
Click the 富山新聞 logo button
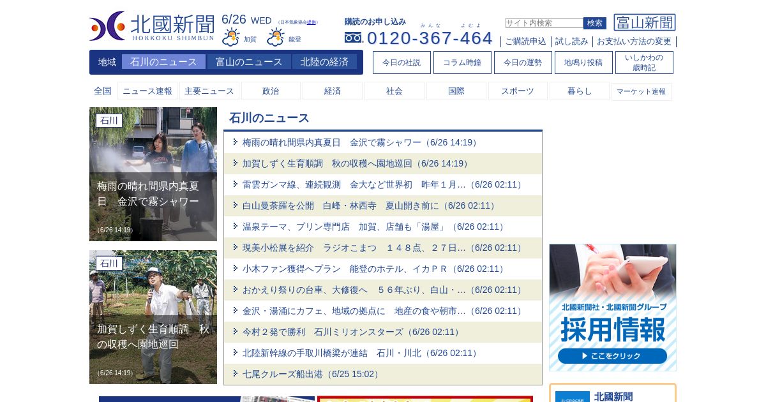pos(645,22)
